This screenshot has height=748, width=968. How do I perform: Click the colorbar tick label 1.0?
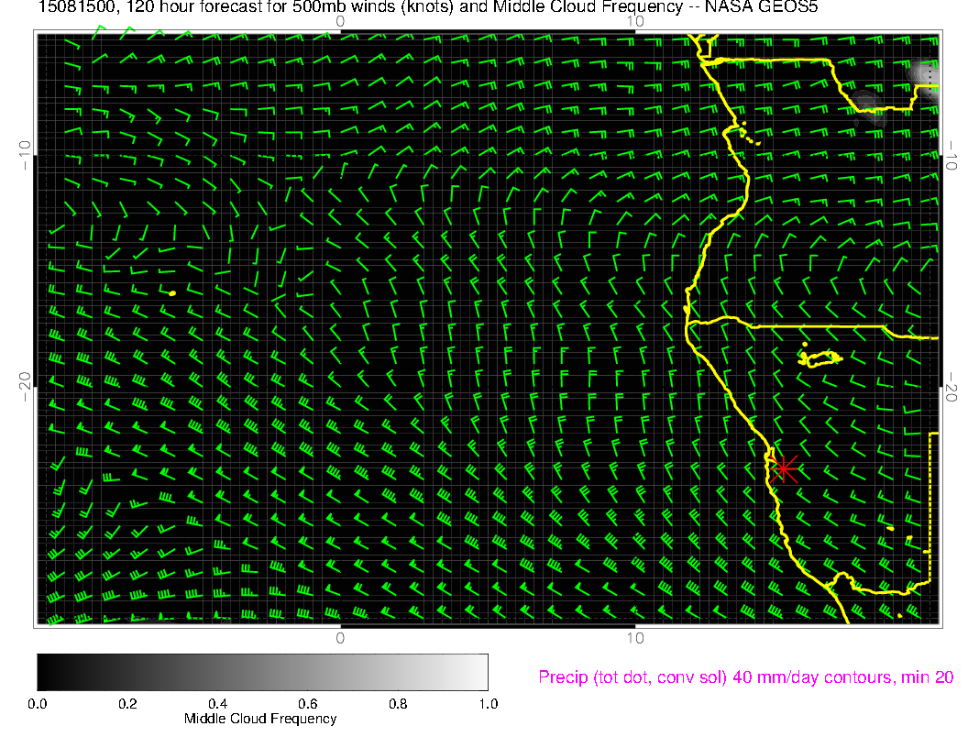tap(489, 704)
